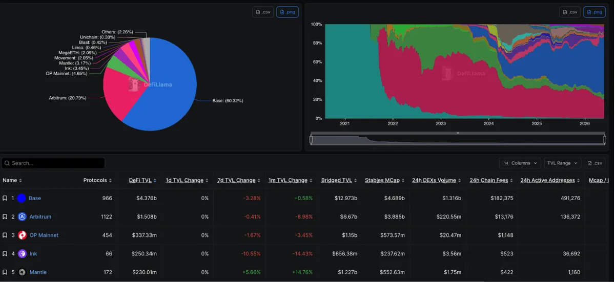Click the Arbitrum (20.79%) pie label
The width and height of the screenshot is (615, 282).
[x=67, y=98]
